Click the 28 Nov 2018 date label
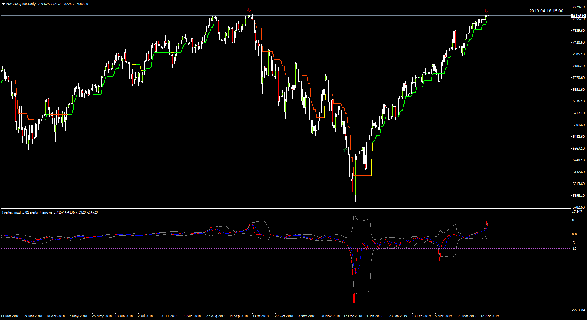The width and height of the screenshot is (587, 320). [x=330, y=316]
